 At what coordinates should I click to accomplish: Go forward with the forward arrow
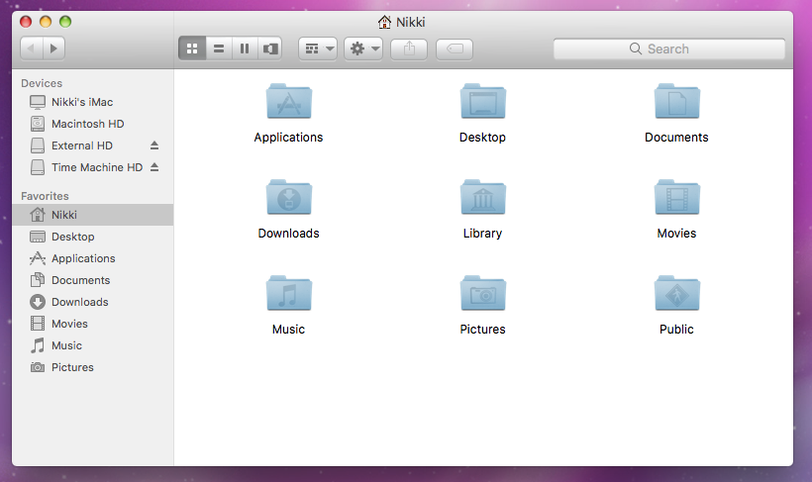53,48
